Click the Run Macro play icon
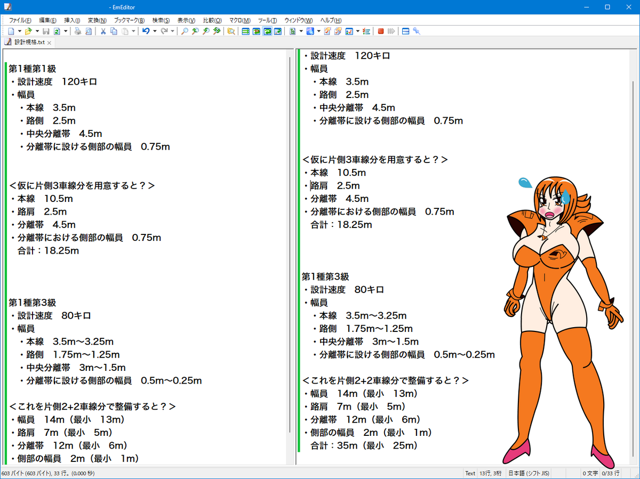 (x=391, y=31)
